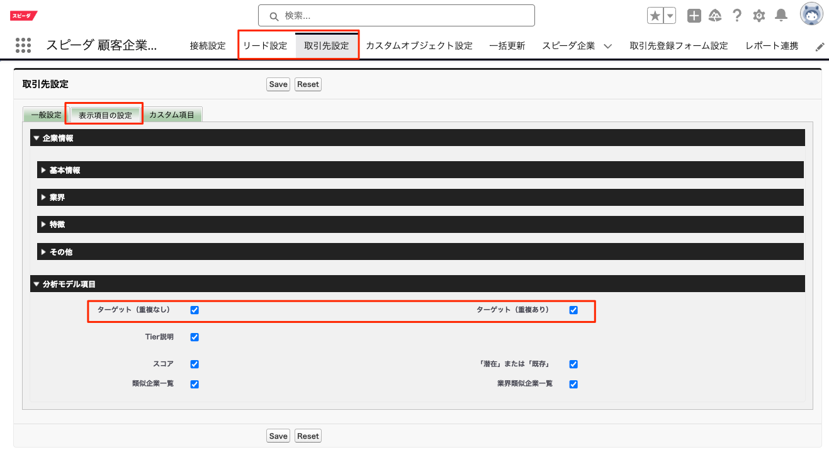The height and width of the screenshot is (452, 829).
Task: Toggle the Tier説明 checkbox
Action: (x=195, y=337)
